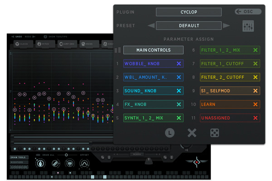Select the DRAW TOOLS mode button
Viewport: 272px width, 181px height.
point(19,157)
